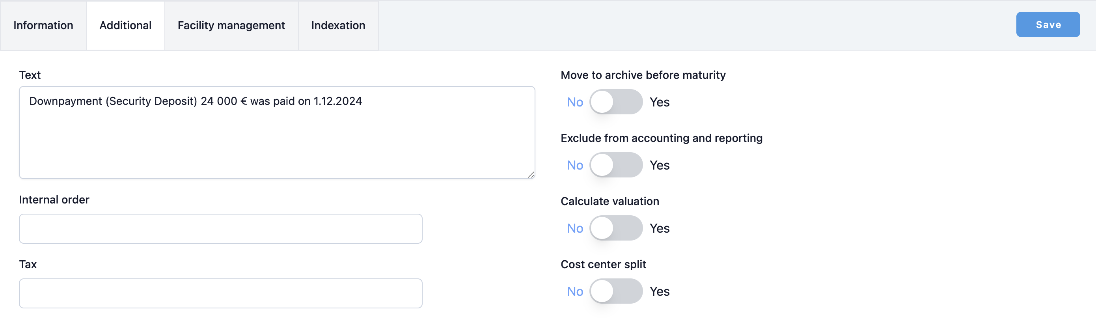1096x321 pixels.
Task: Turn on Cost center split switch
Action: click(x=615, y=291)
